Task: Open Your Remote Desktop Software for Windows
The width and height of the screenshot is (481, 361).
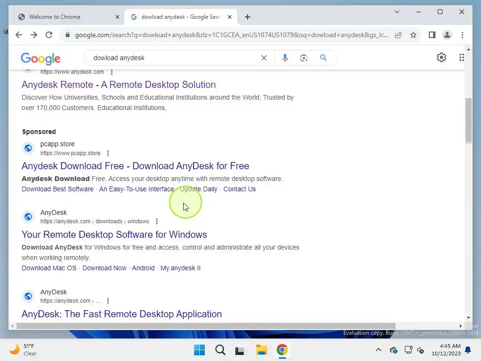Action: (x=114, y=235)
